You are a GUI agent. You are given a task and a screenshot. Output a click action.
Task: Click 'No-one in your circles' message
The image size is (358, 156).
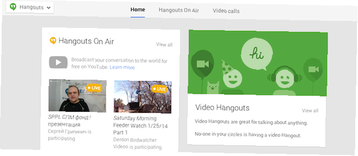click(248, 134)
